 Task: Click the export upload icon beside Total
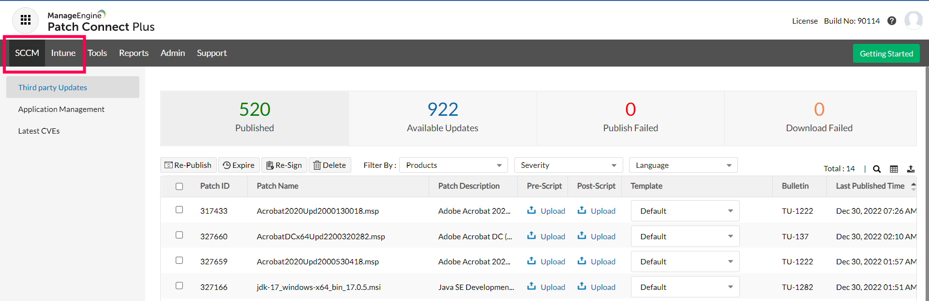pyautogui.click(x=911, y=169)
